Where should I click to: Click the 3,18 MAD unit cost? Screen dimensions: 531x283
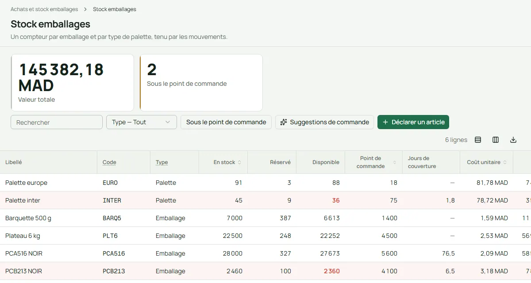(x=494, y=271)
